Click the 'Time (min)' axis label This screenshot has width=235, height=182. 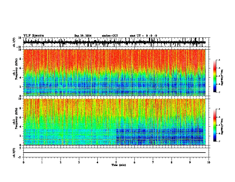point(119,165)
